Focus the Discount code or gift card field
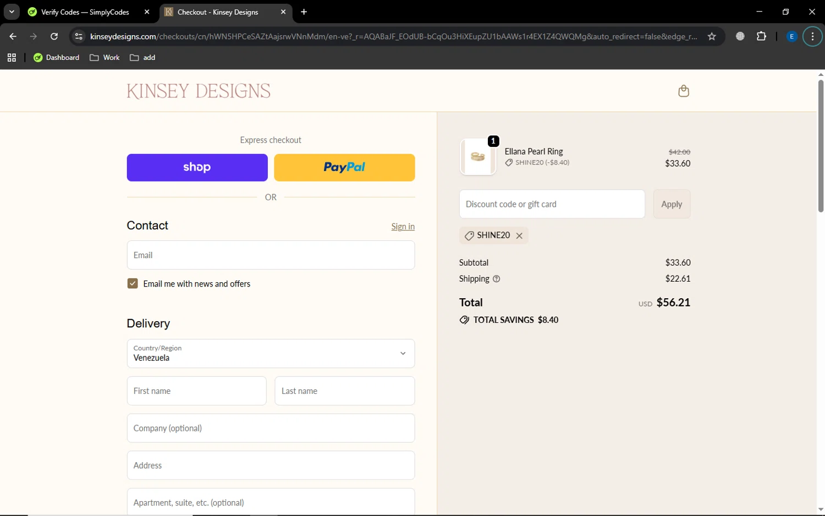 [x=552, y=204]
